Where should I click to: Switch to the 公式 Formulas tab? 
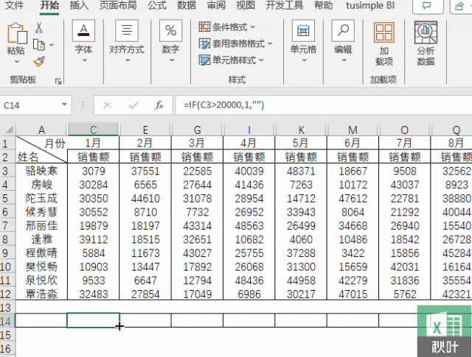pyautogui.click(x=157, y=5)
